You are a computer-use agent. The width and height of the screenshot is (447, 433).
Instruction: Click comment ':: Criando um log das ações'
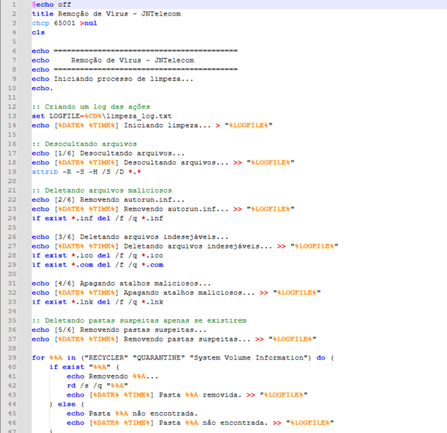pyautogui.click(x=91, y=106)
